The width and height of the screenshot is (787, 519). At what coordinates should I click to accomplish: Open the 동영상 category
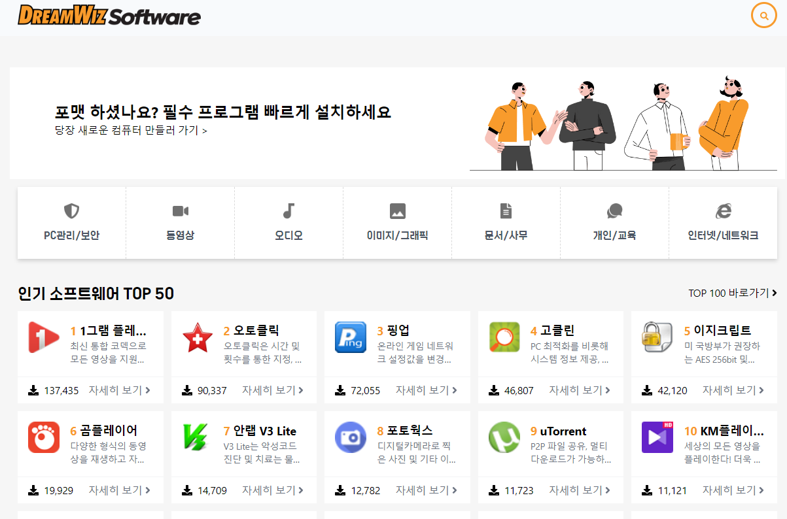(x=180, y=223)
